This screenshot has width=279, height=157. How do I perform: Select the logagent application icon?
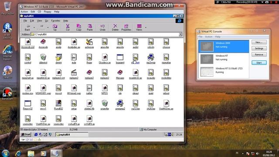[x=120, y=59]
